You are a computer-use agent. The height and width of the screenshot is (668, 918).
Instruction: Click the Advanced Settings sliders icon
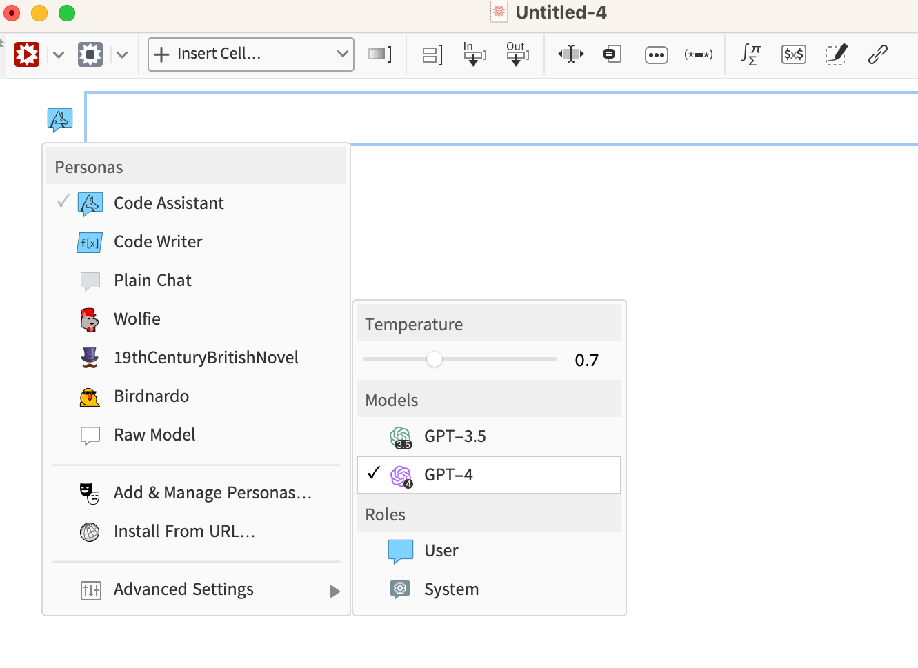(x=90, y=591)
